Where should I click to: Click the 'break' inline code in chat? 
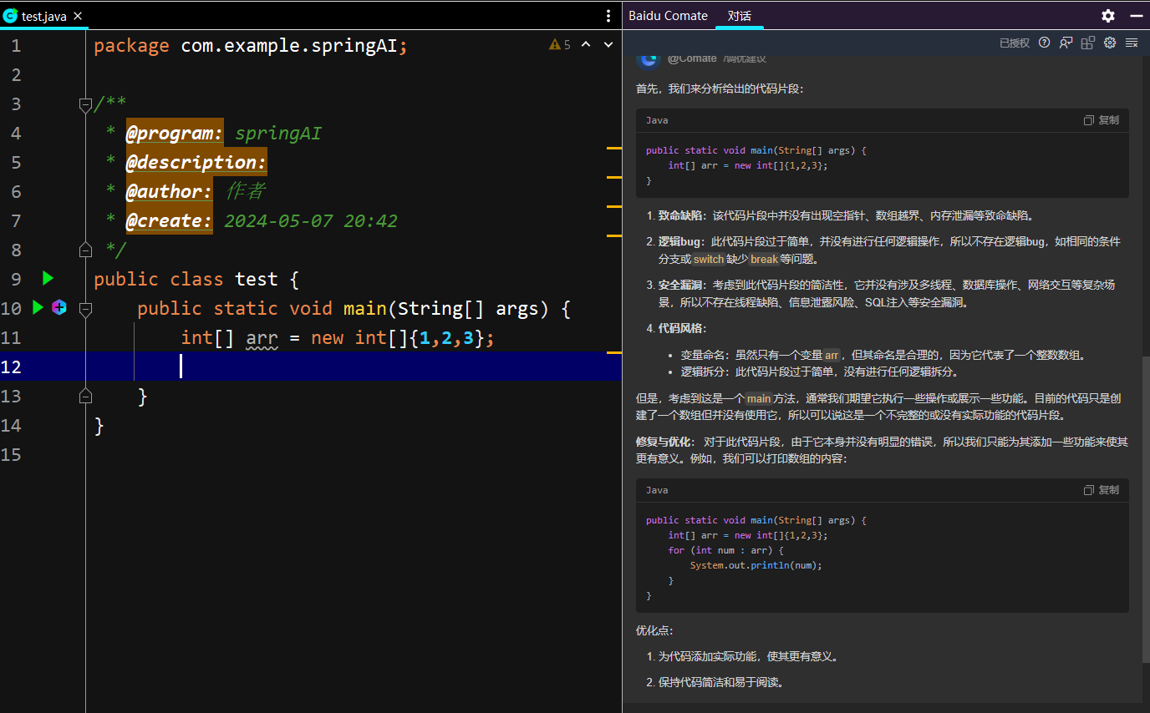tap(764, 260)
